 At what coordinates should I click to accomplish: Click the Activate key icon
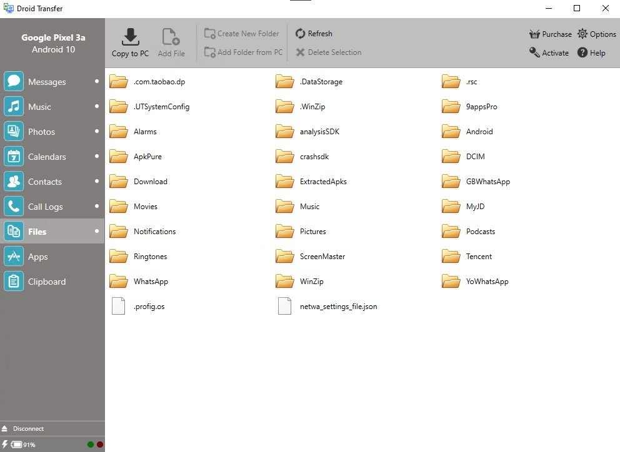534,52
